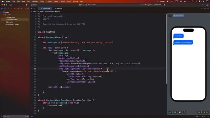Click the plus Library button
Screen dimensions: 210x118
click(x=202, y=5)
